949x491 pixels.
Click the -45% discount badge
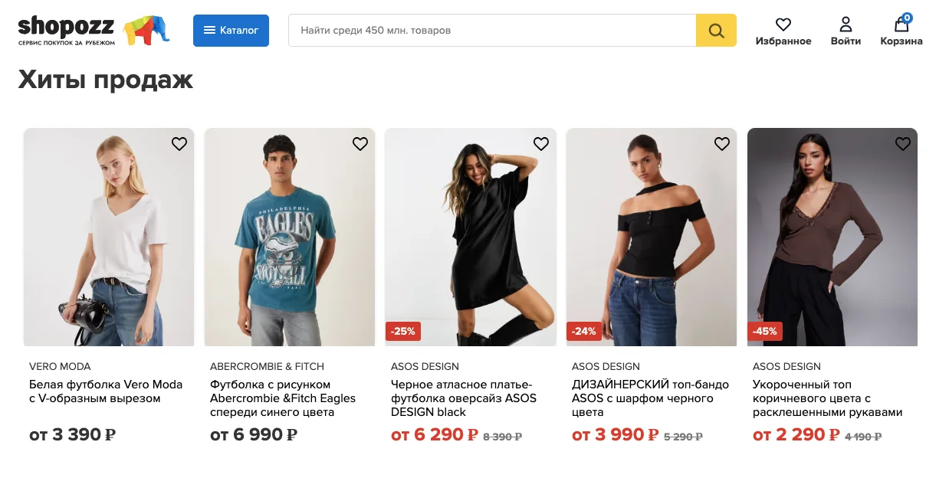[765, 332]
